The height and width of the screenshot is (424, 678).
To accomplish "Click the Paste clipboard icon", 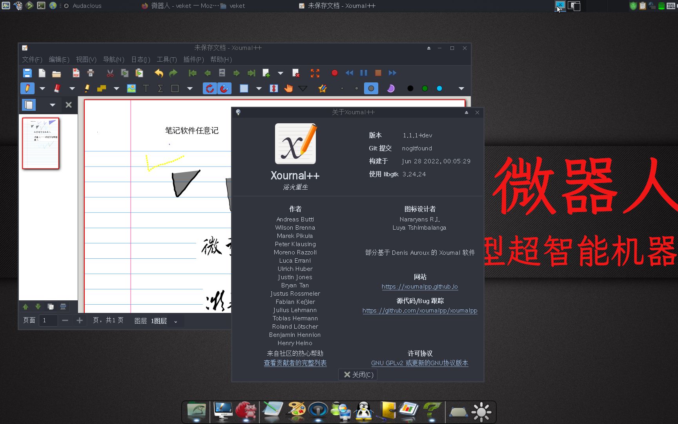I will 139,73.
